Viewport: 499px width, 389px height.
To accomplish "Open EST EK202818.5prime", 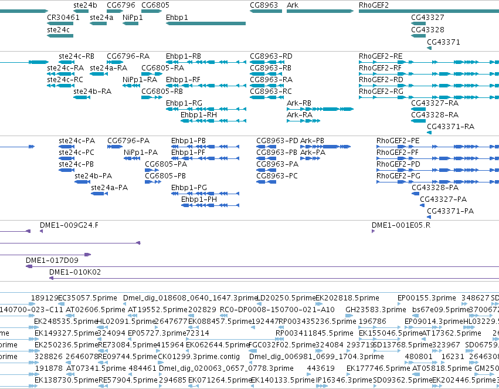I will [347, 298].
